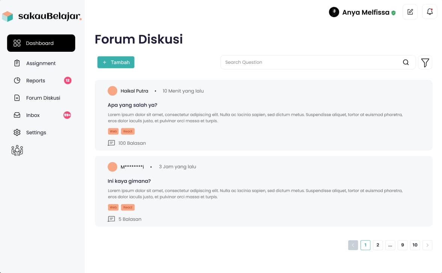This screenshot has width=442, height=273.
Task: Click the notification bell icon
Action: tap(429, 12)
